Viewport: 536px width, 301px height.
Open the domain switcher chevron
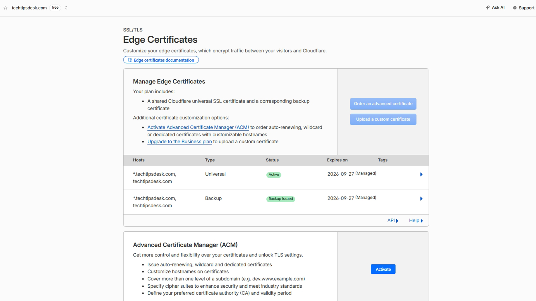(x=66, y=8)
